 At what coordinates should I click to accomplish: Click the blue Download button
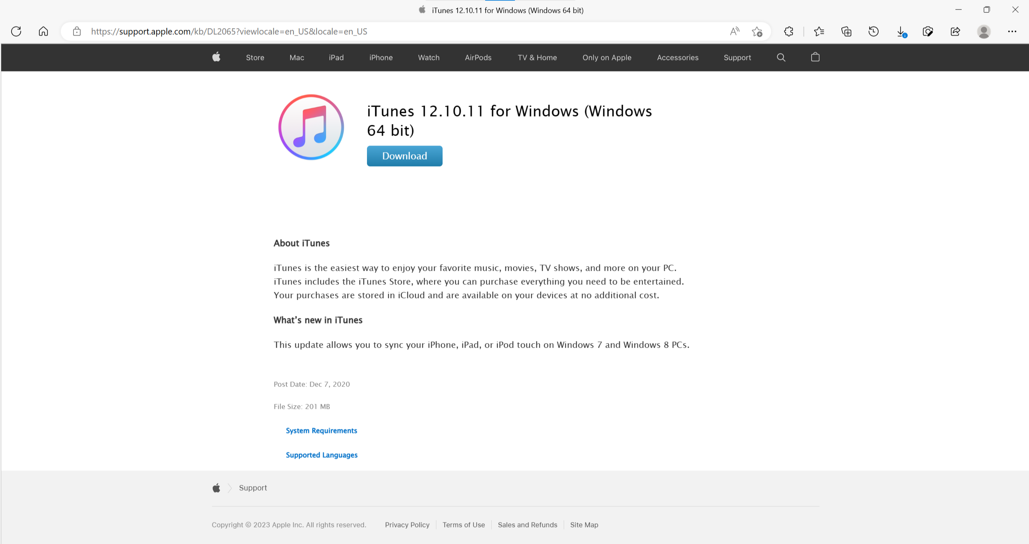coord(405,156)
